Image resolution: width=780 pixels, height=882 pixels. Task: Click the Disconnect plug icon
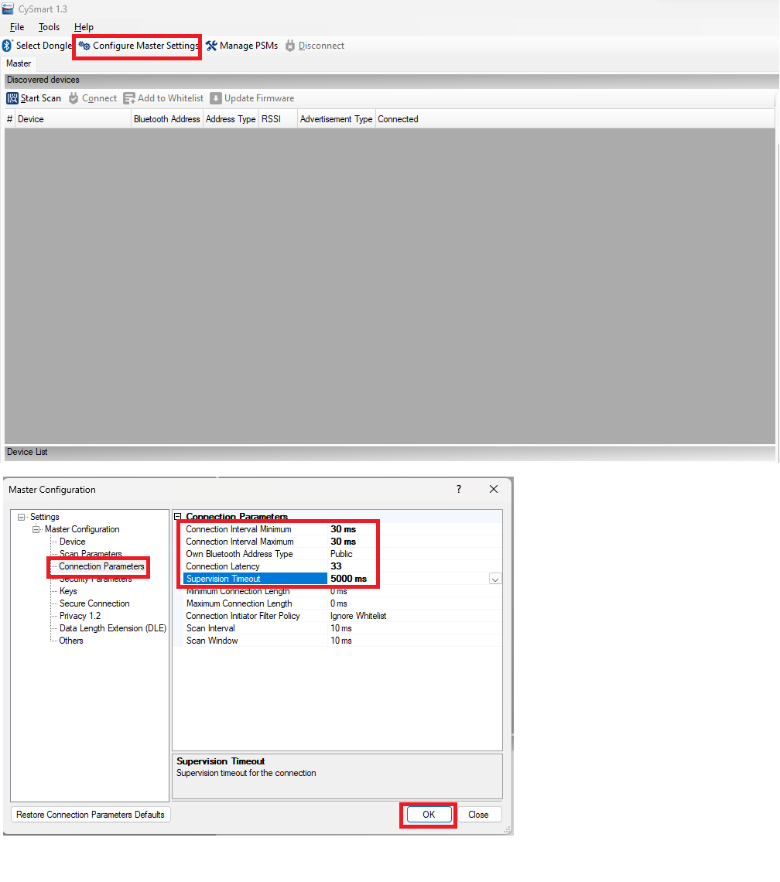290,46
